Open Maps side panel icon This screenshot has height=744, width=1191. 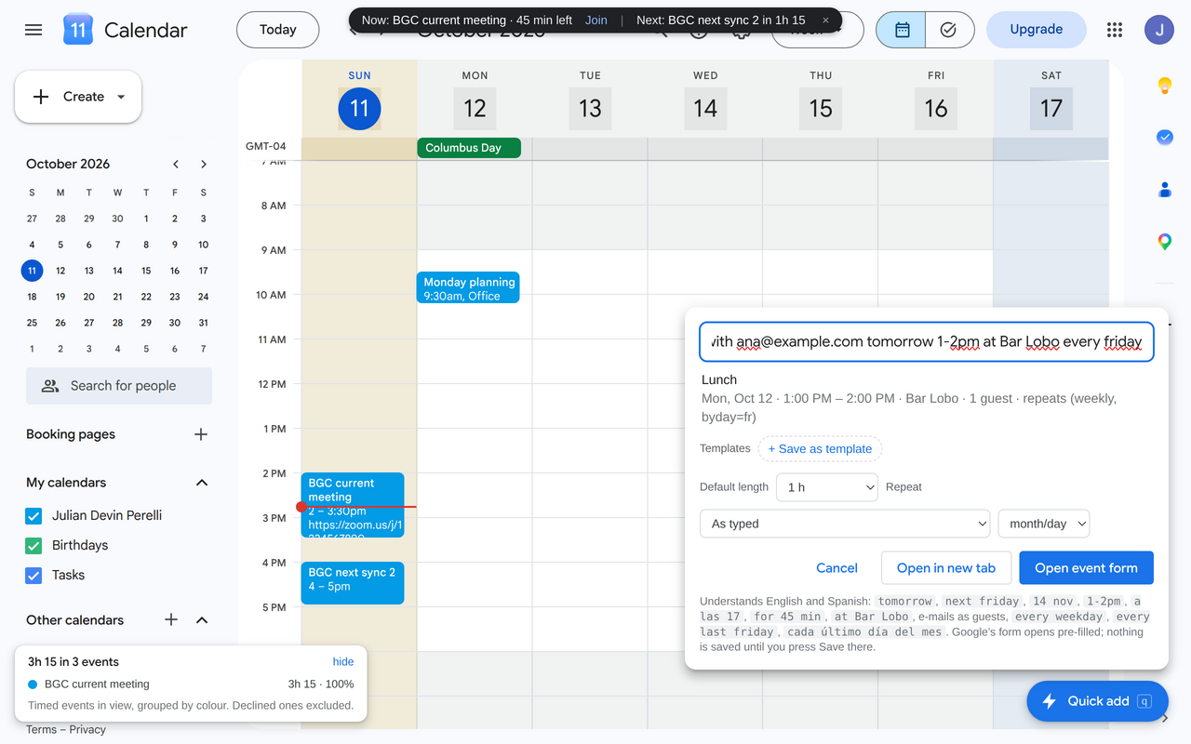pyautogui.click(x=1164, y=242)
